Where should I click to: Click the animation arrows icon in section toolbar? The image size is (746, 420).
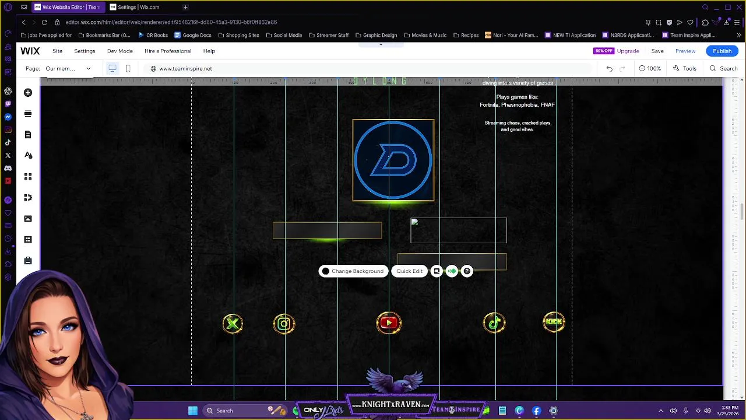click(452, 271)
